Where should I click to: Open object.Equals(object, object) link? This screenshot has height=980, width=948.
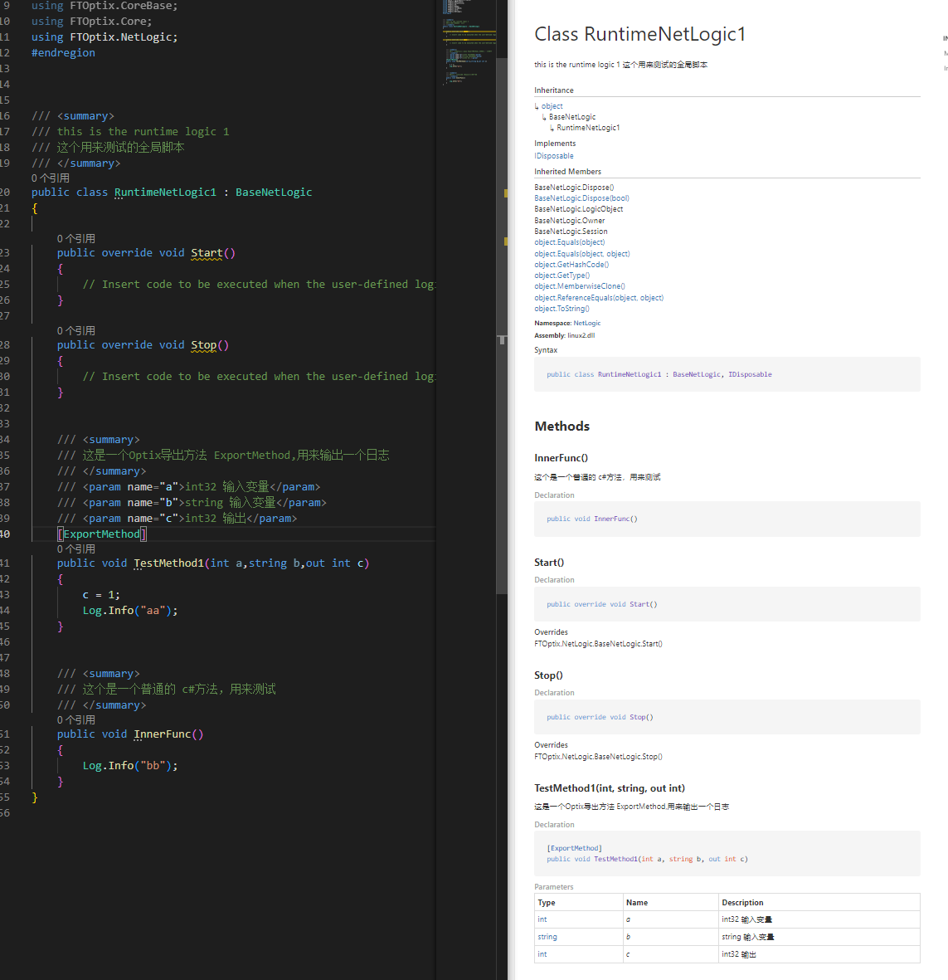(x=581, y=254)
